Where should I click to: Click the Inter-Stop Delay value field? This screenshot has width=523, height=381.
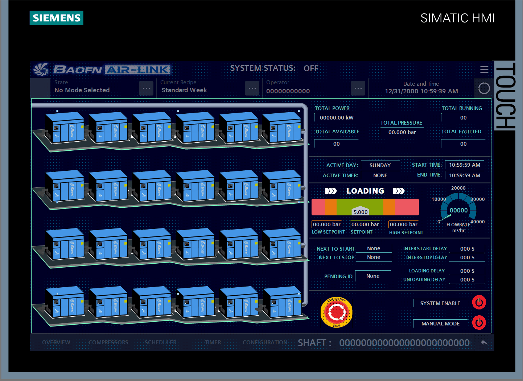[x=467, y=258]
